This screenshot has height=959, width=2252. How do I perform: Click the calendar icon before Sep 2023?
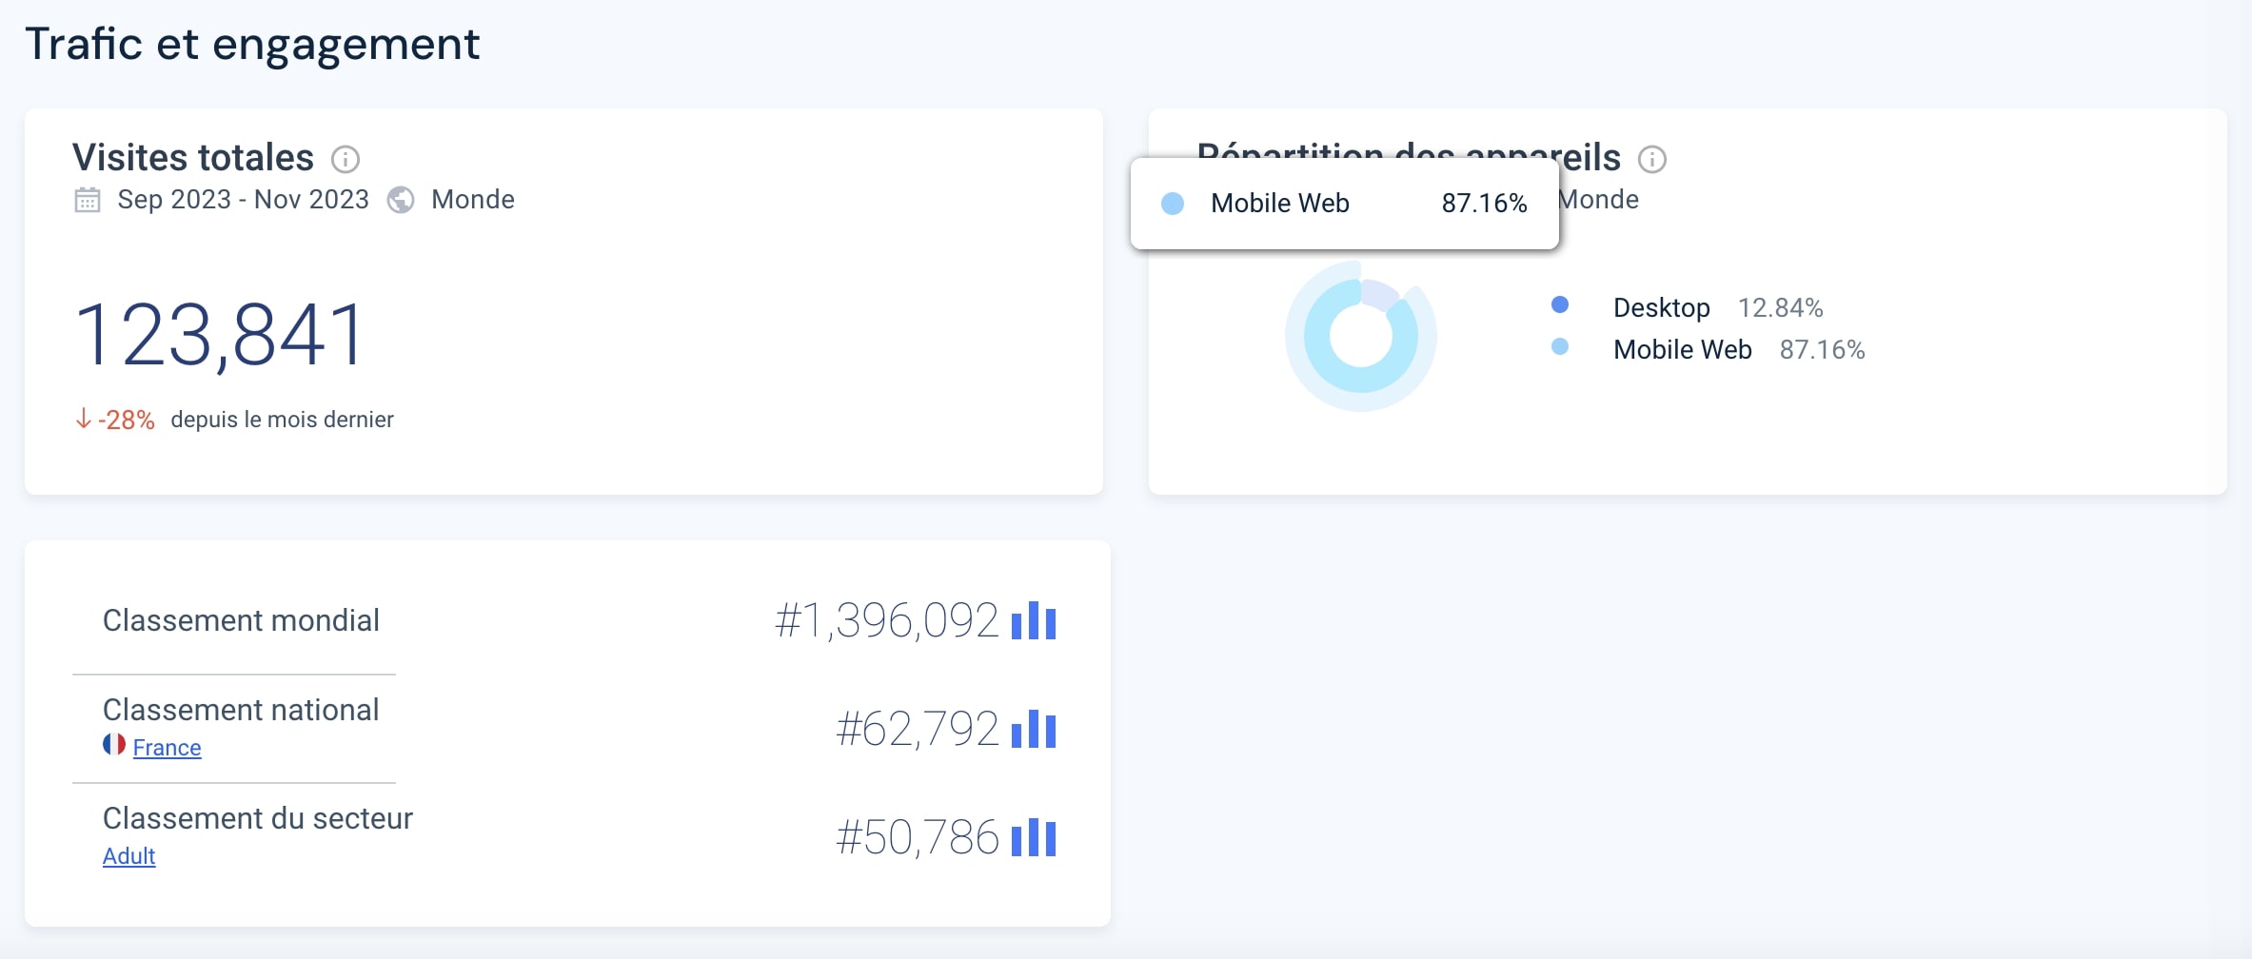click(x=88, y=200)
